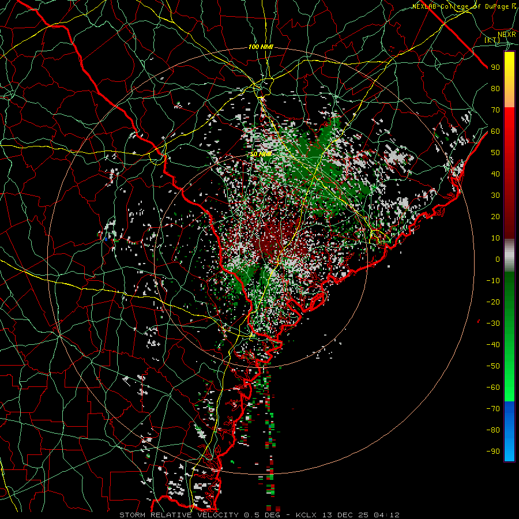Pick the -60 label on the velocity scale
Image resolution: width=519 pixels, height=519 pixels.
pyautogui.click(x=493, y=388)
